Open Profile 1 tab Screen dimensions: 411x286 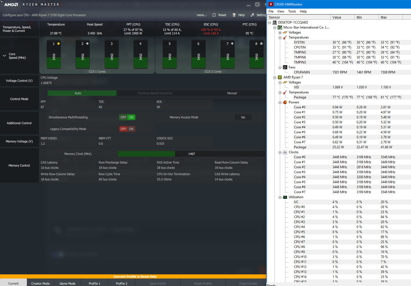95,283
